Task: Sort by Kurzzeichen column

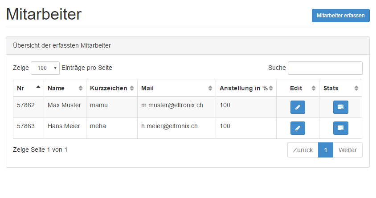Action: (112, 88)
